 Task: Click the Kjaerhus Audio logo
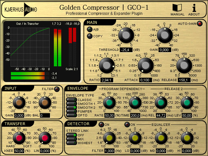tap(21, 10)
